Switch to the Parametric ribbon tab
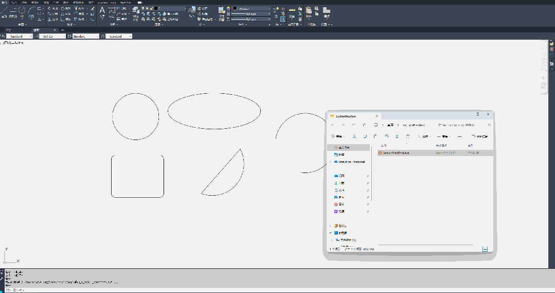The height and width of the screenshot is (293, 555). [35, 3]
